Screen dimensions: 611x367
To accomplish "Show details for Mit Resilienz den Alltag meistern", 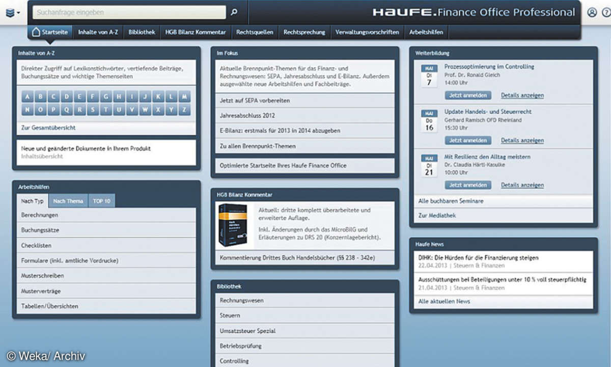I will (x=522, y=185).
